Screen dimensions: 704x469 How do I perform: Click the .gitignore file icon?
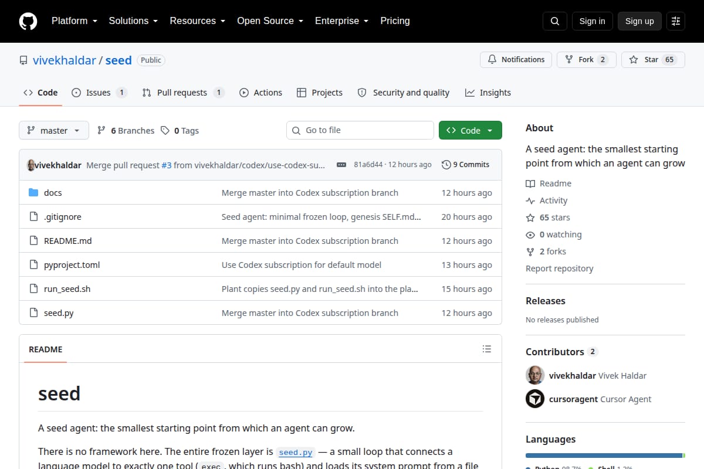33,217
